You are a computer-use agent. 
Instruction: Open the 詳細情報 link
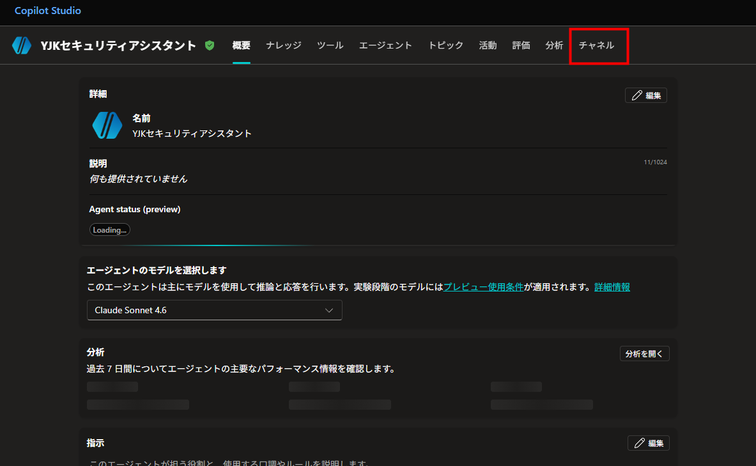coord(612,287)
